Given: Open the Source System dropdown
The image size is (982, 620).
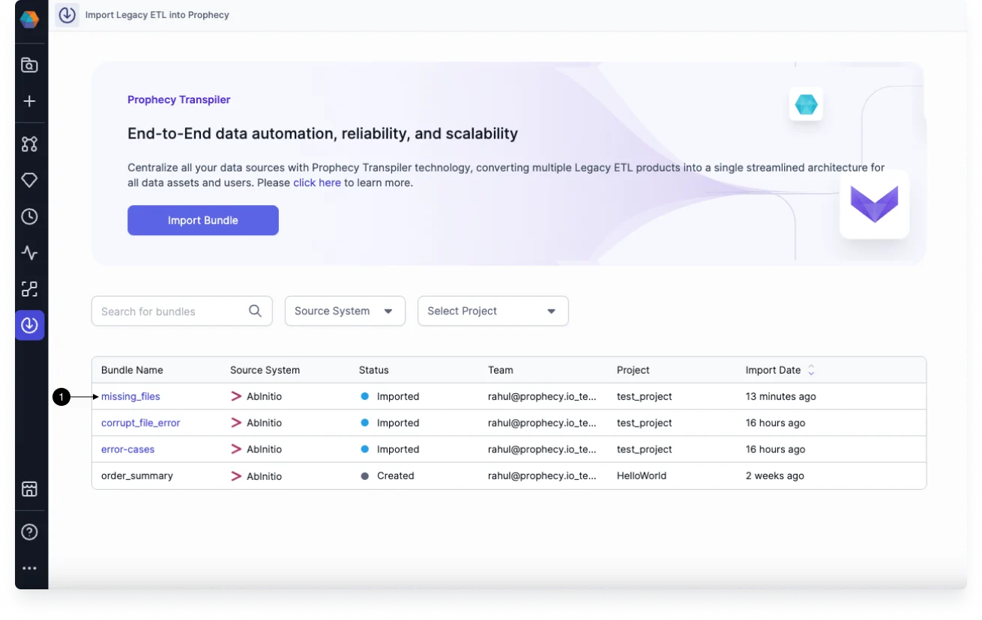Looking at the screenshot, I should coord(345,311).
